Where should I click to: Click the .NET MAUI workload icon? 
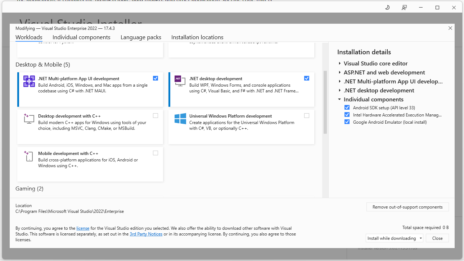(29, 81)
